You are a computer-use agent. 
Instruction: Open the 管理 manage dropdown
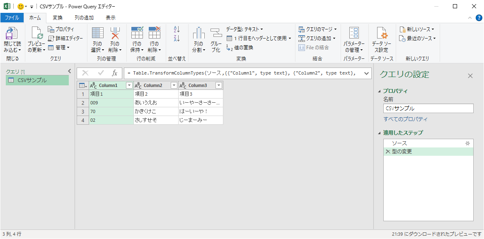[59, 48]
